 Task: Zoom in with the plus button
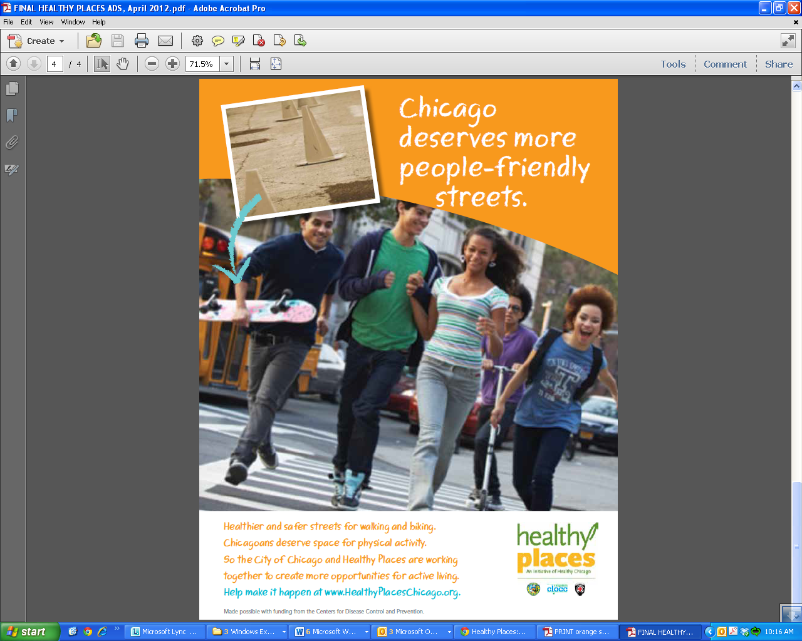click(172, 64)
